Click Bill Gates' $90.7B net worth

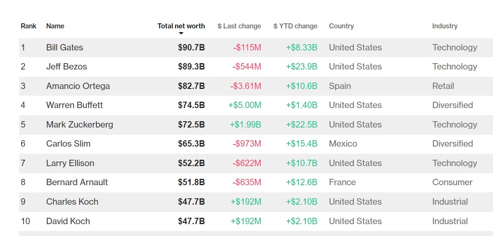[191, 47]
